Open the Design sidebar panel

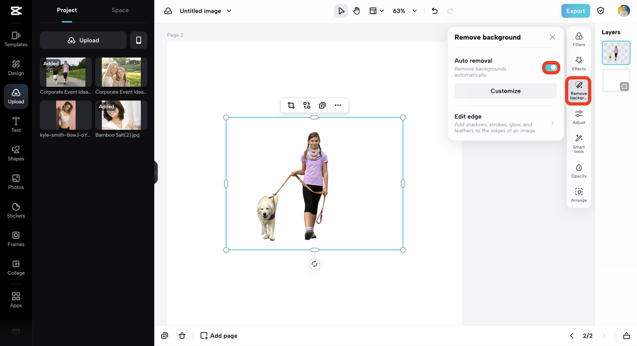pos(16,68)
